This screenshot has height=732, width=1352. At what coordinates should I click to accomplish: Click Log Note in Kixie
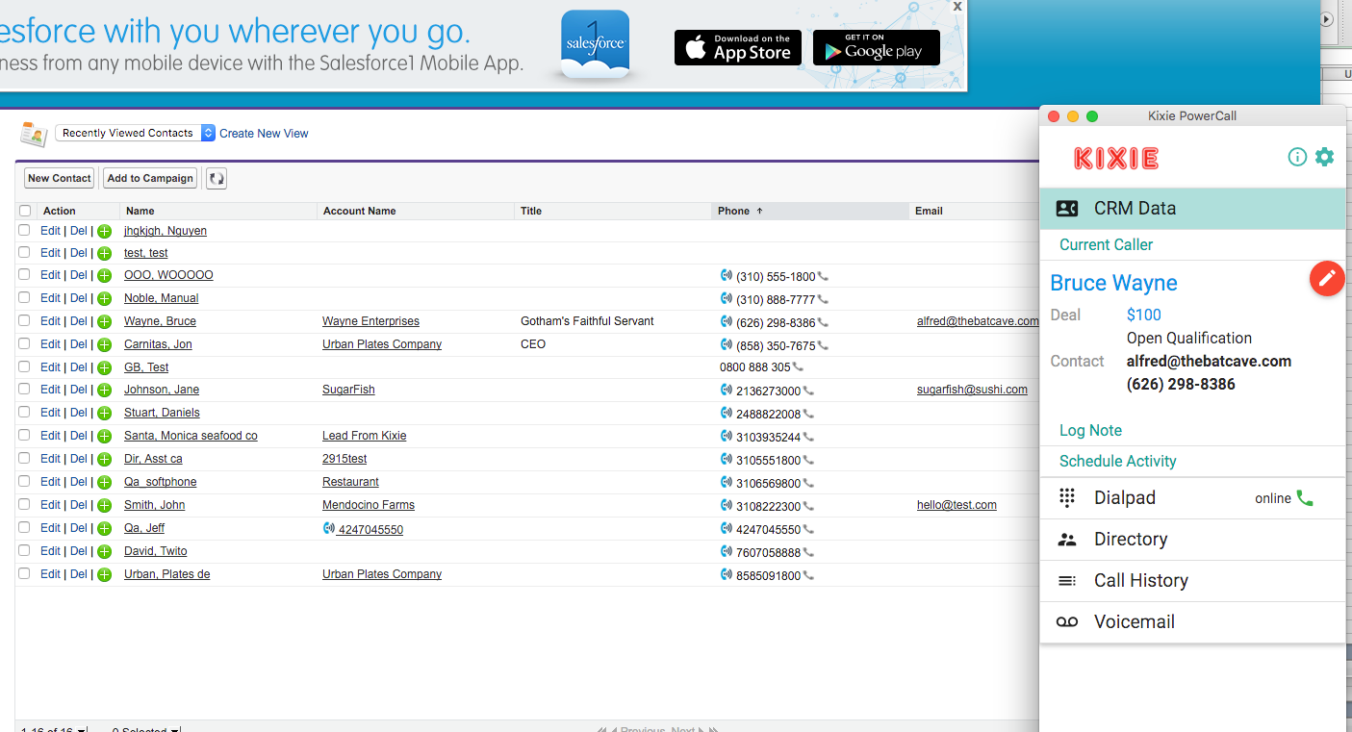click(x=1090, y=430)
